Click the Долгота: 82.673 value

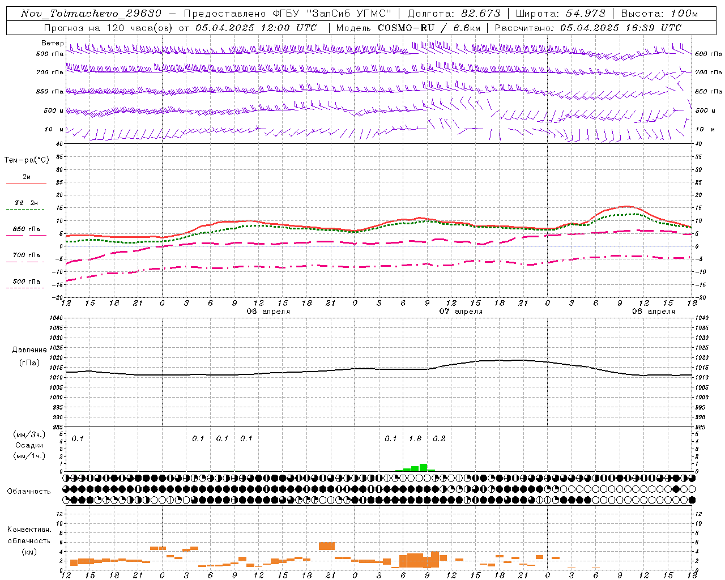click(454, 14)
